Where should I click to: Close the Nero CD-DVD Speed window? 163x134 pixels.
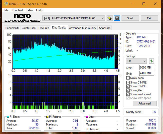pyautogui.click(x=155, y=4)
